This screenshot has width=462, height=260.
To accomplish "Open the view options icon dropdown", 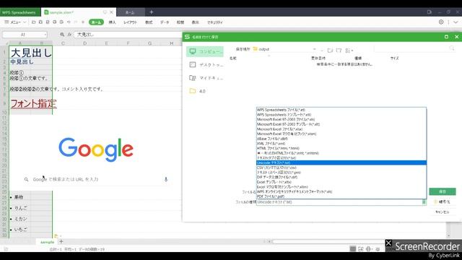I will (349, 51).
